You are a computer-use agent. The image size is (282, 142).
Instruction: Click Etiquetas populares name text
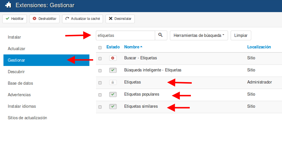click(x=142, y=94)
